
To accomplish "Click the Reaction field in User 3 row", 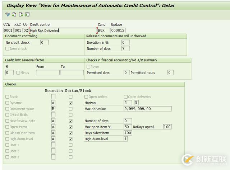I will coord(54,157).
